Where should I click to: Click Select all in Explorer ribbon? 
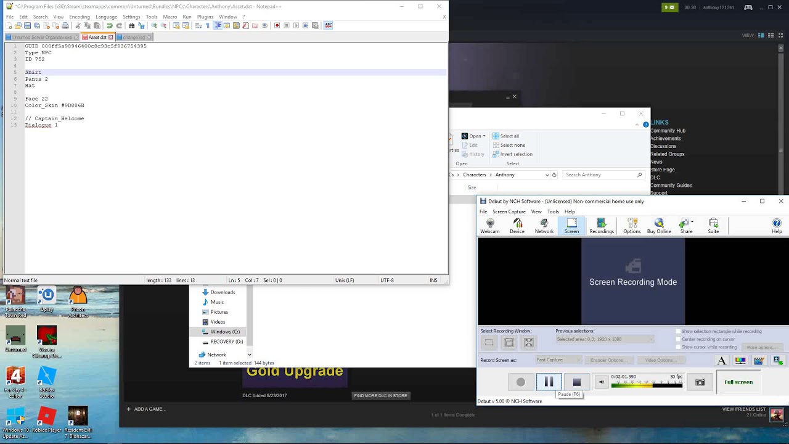pos(505,136)
